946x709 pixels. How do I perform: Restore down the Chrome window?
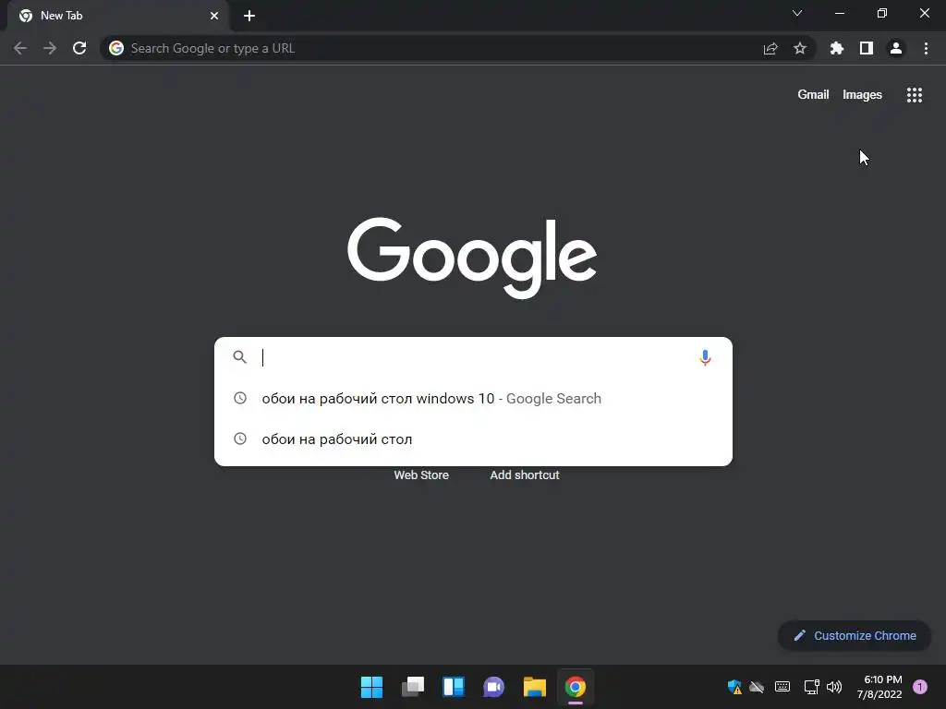click(882, 13)
